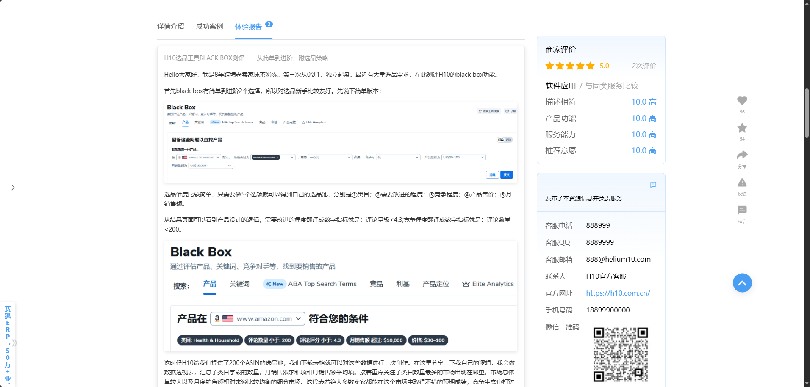The image size is (810, 387).
Task: Click the first Black Box screenshot
Action: pos(341,142)
